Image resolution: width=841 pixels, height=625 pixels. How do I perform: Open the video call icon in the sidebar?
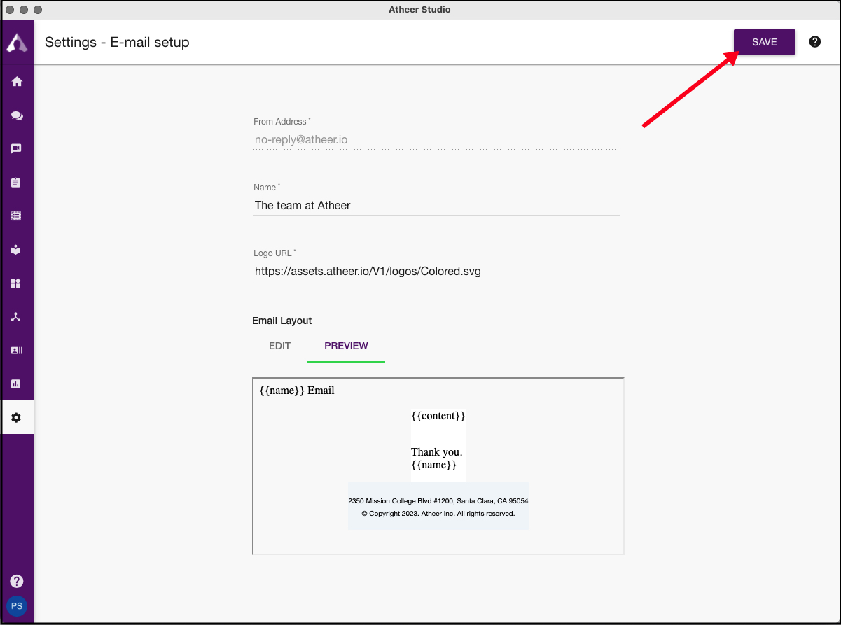tap(17, 149)
